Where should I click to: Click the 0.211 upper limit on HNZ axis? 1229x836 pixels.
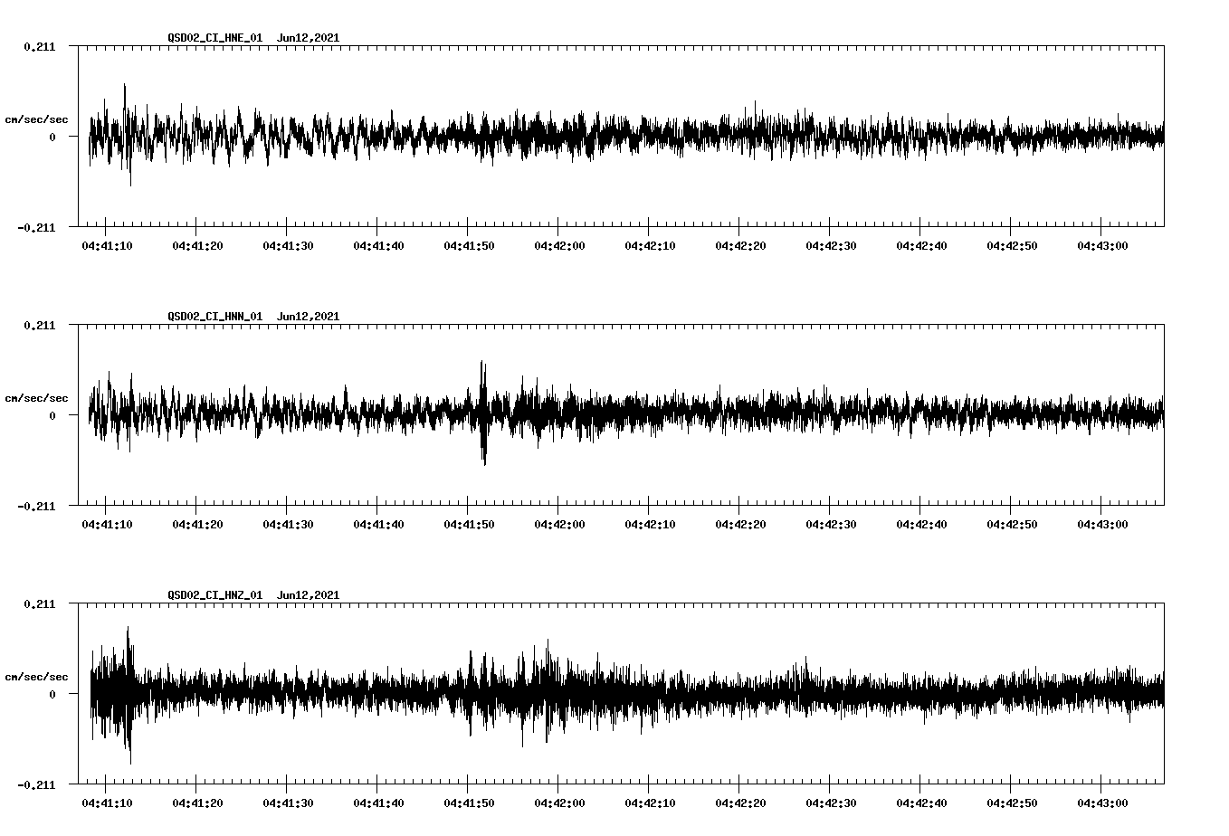coord(39,604)
